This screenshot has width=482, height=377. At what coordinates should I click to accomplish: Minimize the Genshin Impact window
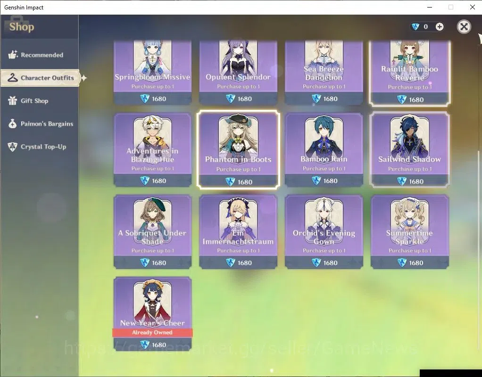pos(430,7)
